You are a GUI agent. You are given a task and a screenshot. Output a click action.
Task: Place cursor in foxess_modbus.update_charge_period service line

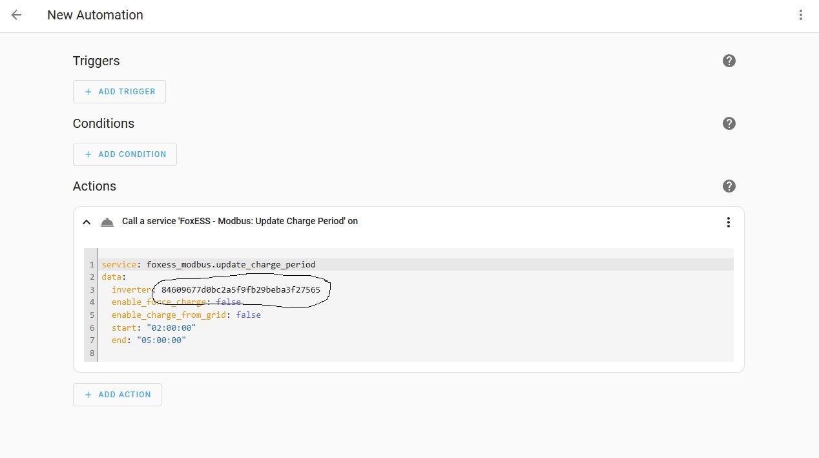pos(231,264)
